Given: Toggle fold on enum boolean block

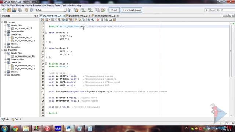Looking at the screenshot, I should point(46,48).
